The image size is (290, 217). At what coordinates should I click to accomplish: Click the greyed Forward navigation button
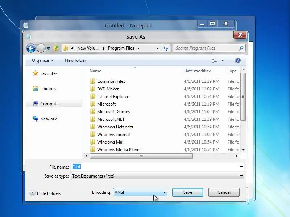41,48
